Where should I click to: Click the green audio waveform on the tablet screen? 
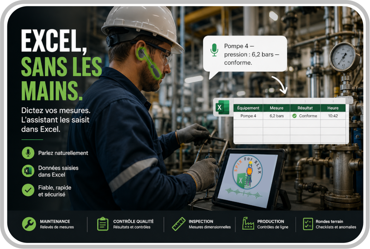pos(244,192)
